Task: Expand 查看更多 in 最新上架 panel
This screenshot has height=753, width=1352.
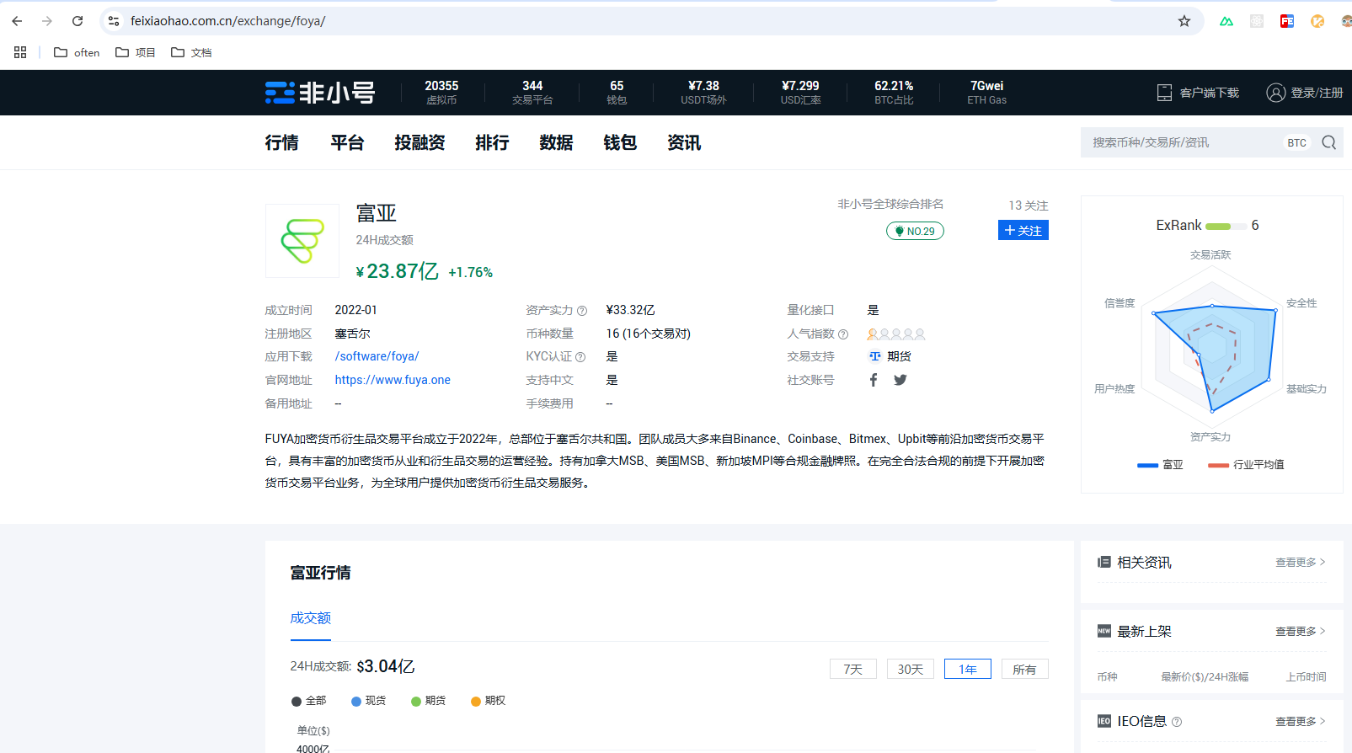Action: [1300, 632]
